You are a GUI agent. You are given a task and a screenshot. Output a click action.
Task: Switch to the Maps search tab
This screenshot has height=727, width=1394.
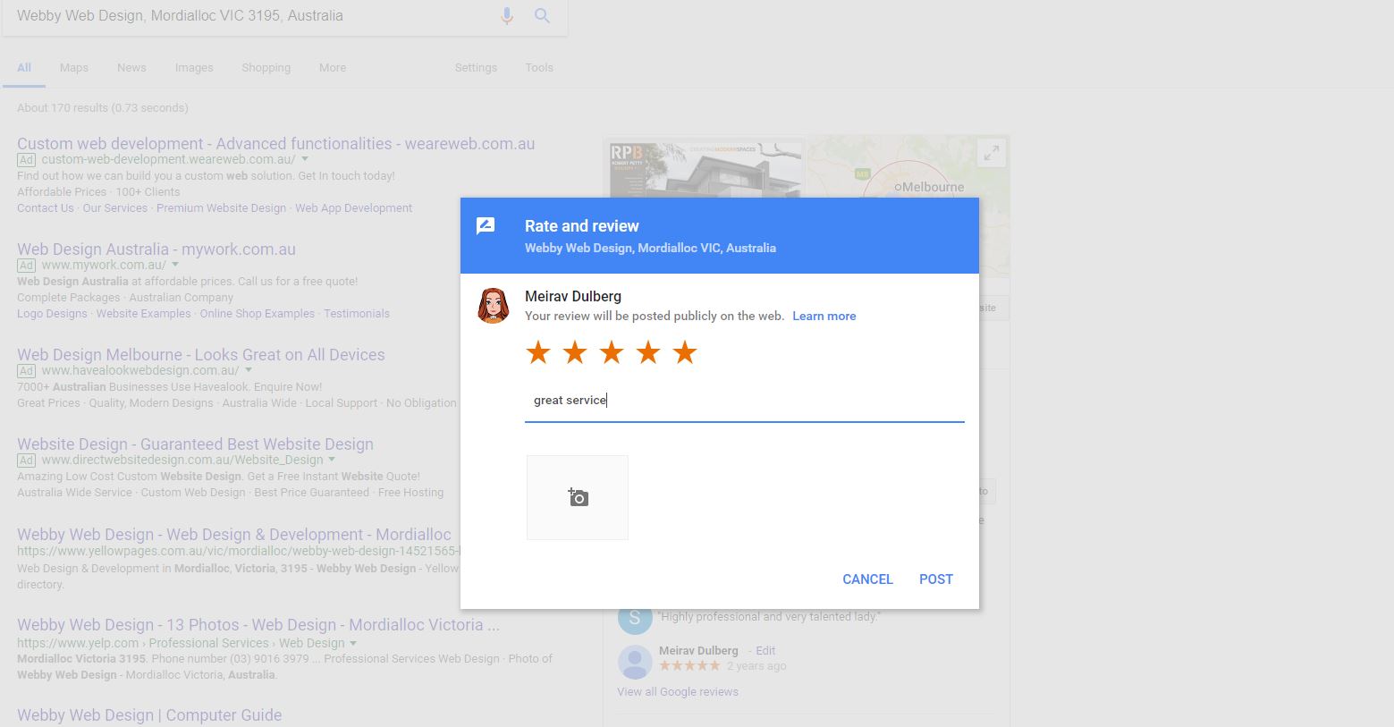(x=74, y=68)
